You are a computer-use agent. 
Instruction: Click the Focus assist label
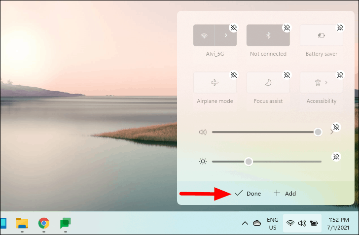tap(268, 101)
